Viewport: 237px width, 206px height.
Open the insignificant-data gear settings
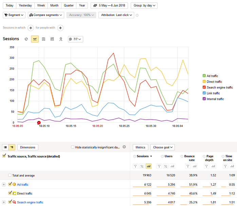point(124,147)
